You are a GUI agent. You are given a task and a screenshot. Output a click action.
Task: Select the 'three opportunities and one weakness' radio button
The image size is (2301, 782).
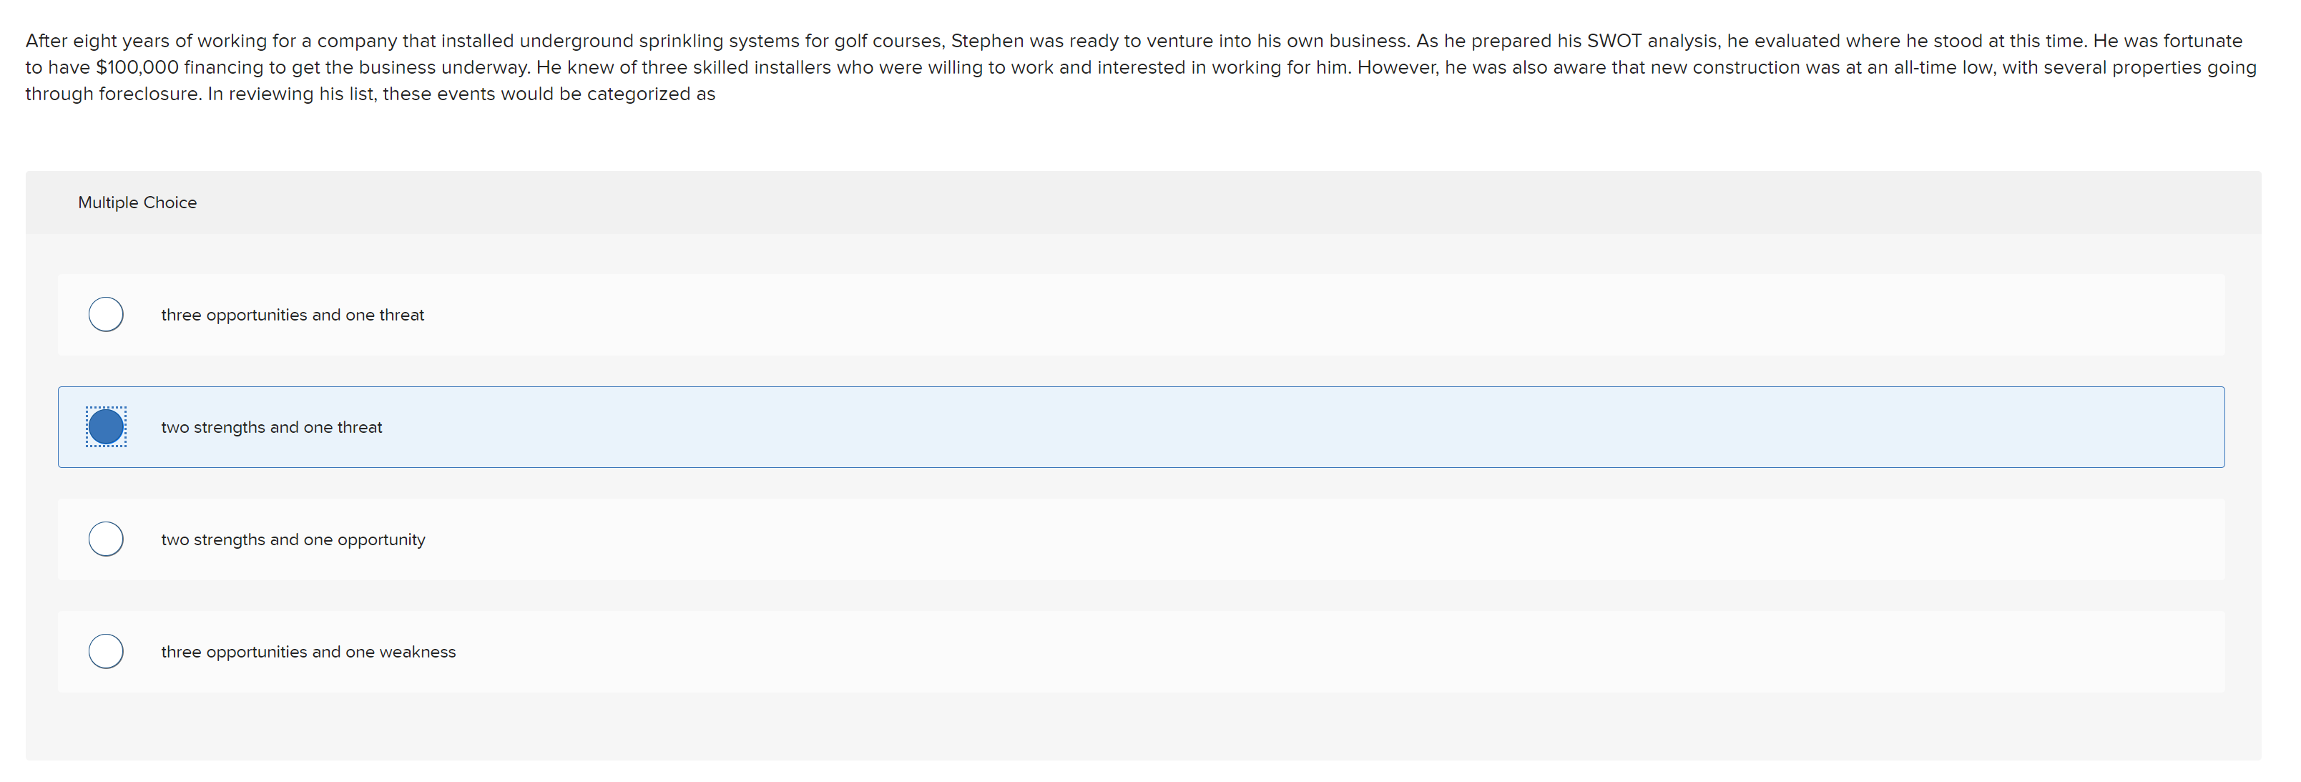[105, 650]
